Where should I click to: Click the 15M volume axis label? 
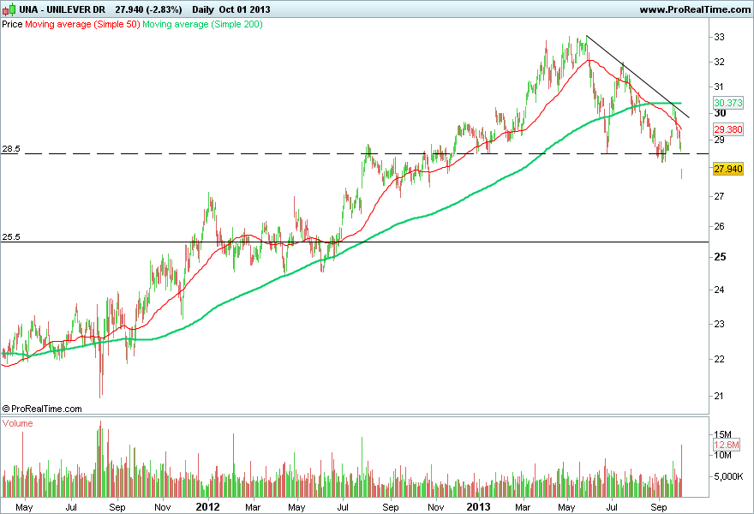click(723, 434)
